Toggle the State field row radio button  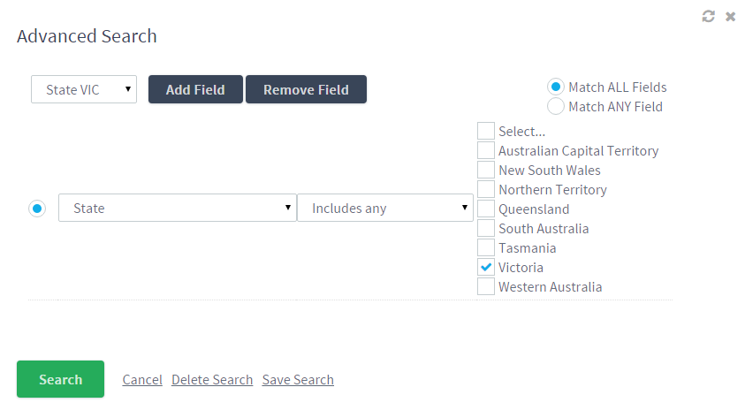[37, 209]
